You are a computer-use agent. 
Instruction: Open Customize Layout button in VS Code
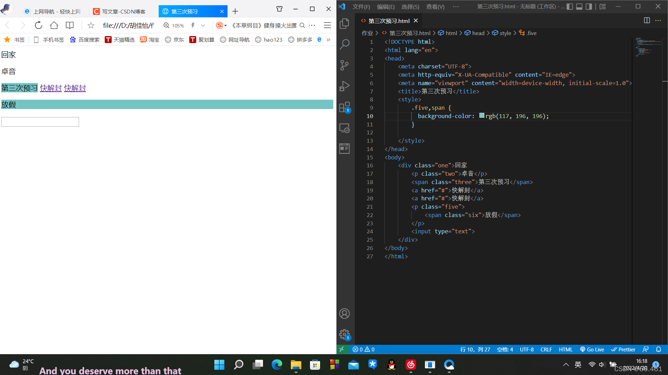[603, 6]
